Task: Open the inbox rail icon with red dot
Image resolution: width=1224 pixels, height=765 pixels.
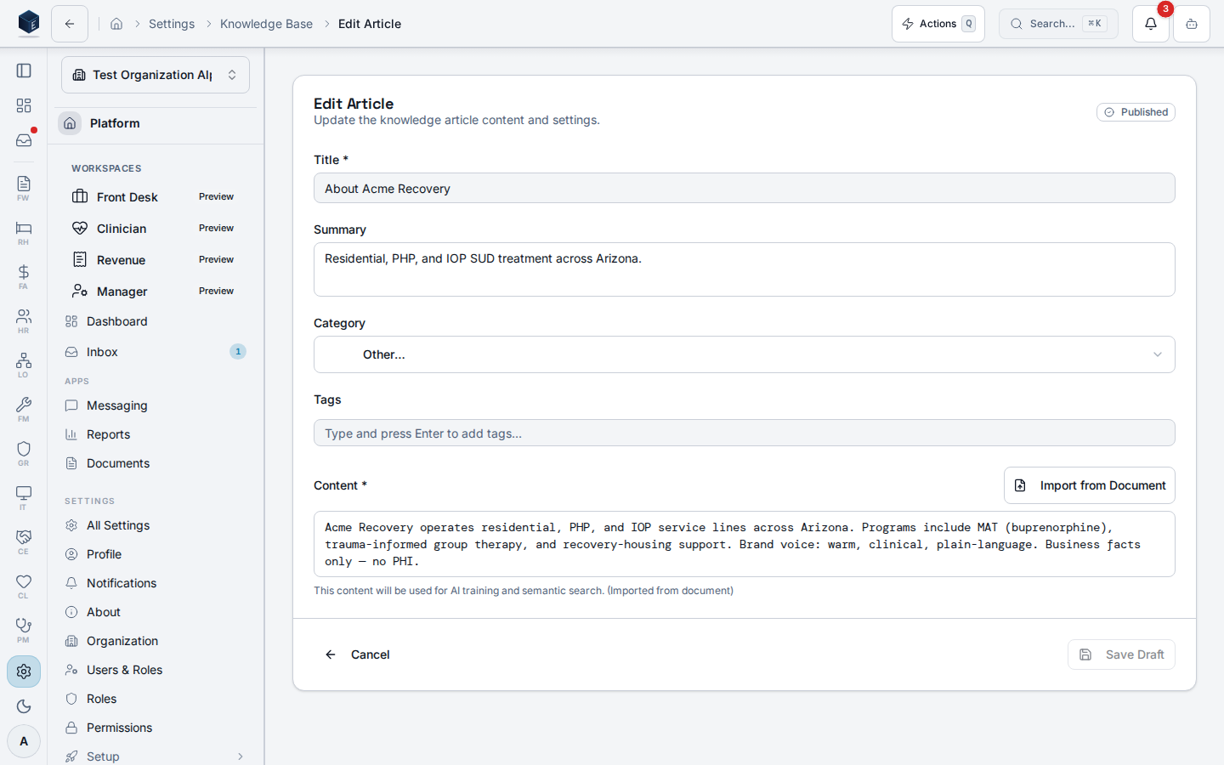Action: pyautogui.click(x=24, y=140)
